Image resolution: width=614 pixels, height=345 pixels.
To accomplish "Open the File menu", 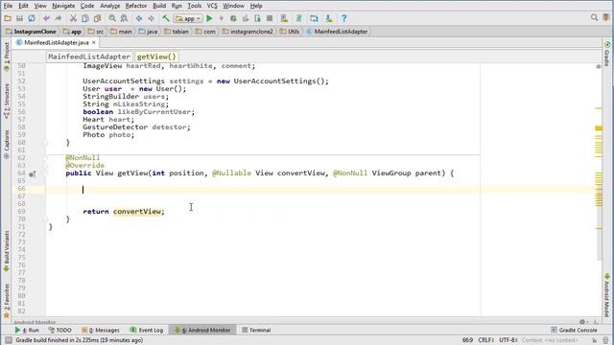I will (8, 6).
